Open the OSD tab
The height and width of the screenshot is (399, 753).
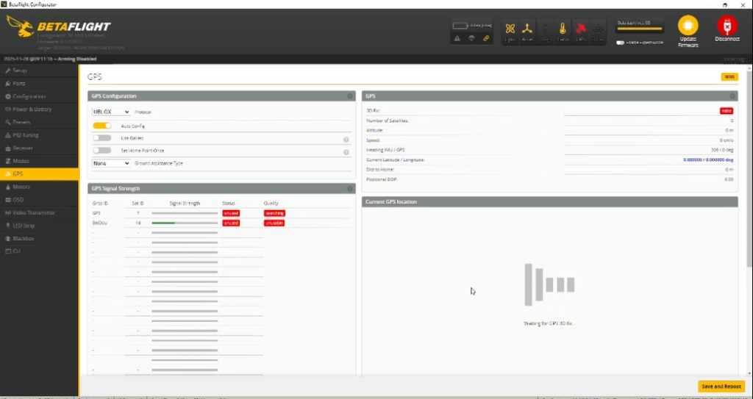tap(40, 200)
